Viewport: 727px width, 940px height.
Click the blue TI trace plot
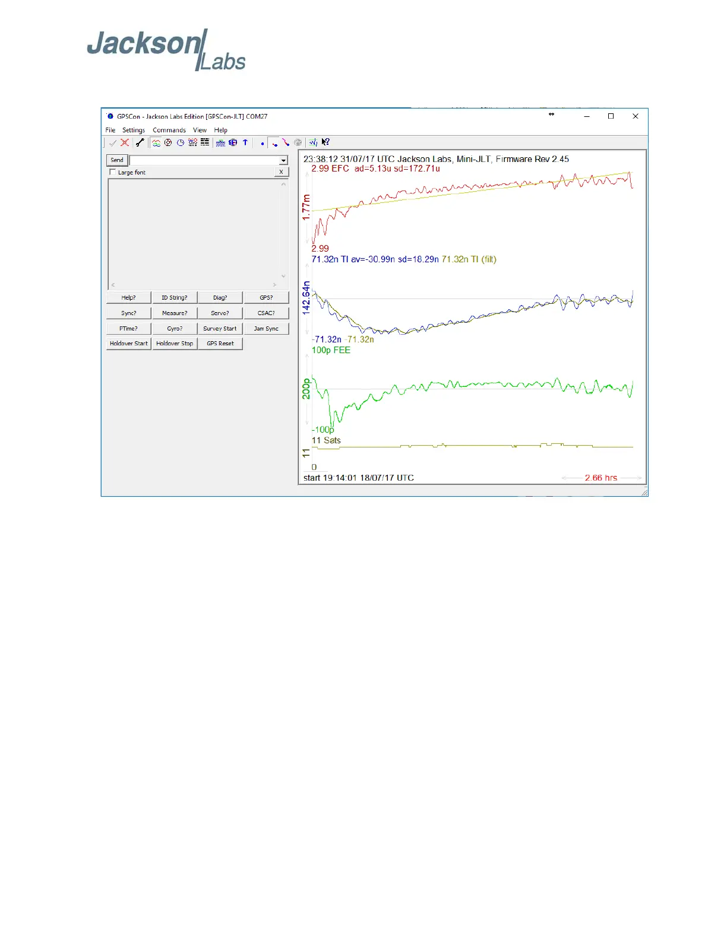coord(472,312)
